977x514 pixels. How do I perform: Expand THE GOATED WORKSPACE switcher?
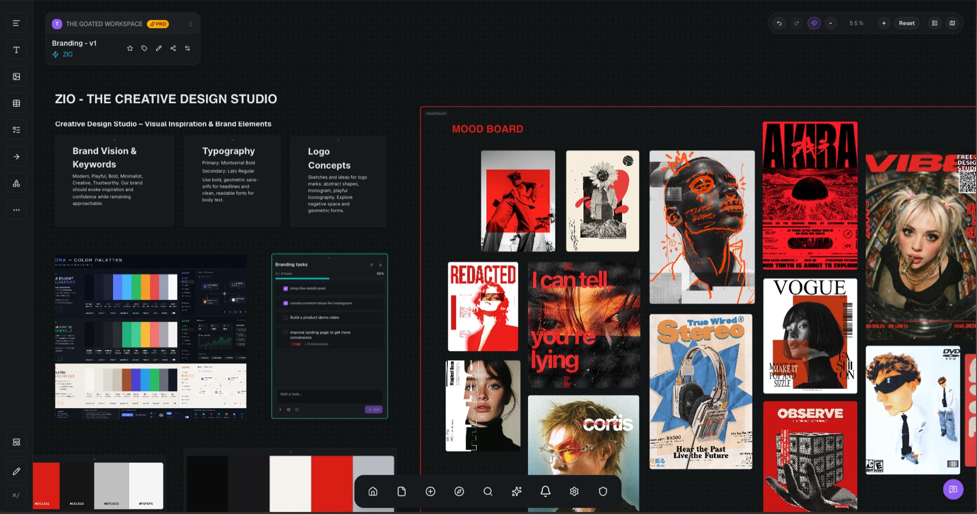[191, 24]
